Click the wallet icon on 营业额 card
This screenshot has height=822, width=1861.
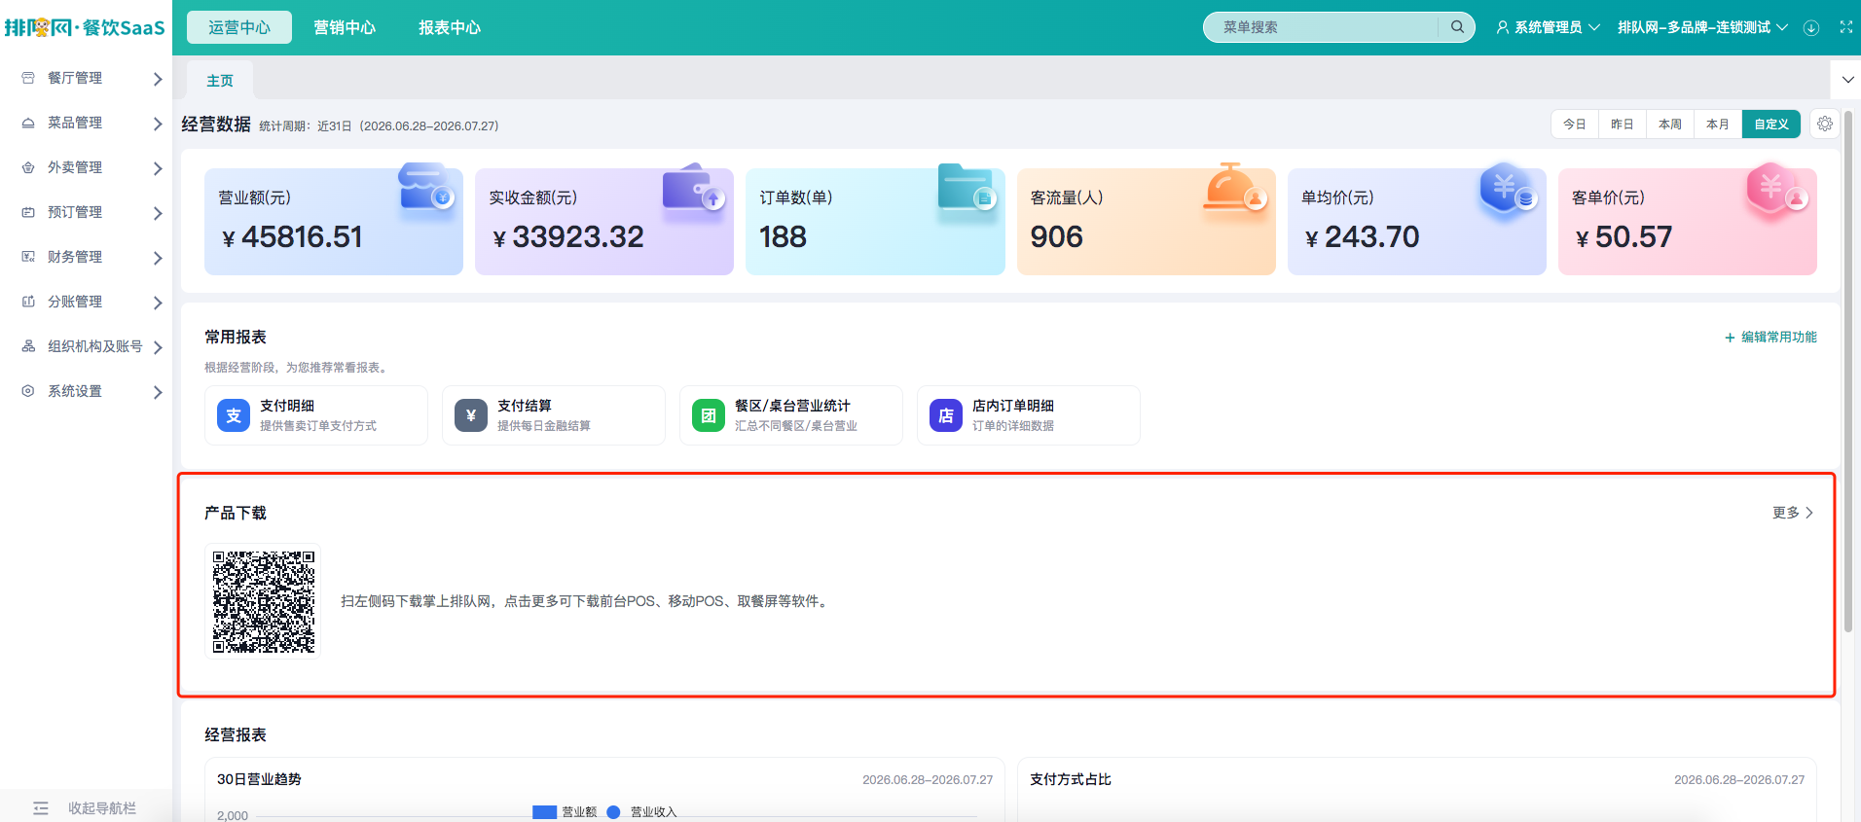426,187
